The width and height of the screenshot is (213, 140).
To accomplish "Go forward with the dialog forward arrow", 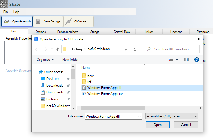I will (45, 49).
